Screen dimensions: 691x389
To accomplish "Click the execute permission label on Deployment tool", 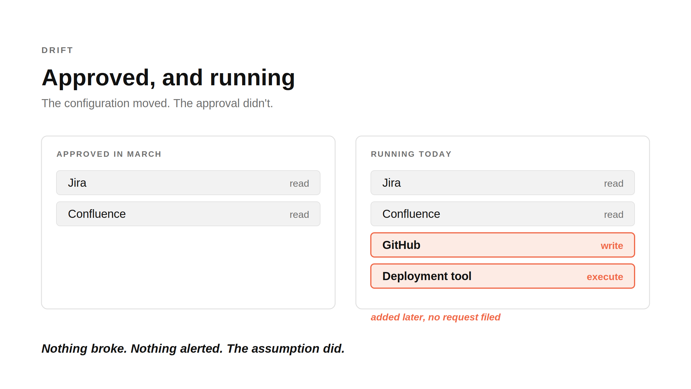I will coord(605,277).
